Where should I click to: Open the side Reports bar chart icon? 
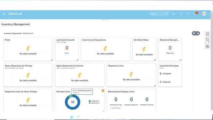[208, 46]
